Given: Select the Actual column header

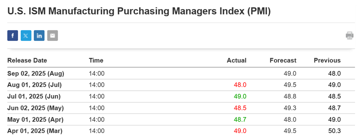Looking at the screenshot, I should click(x=236, y=61).
